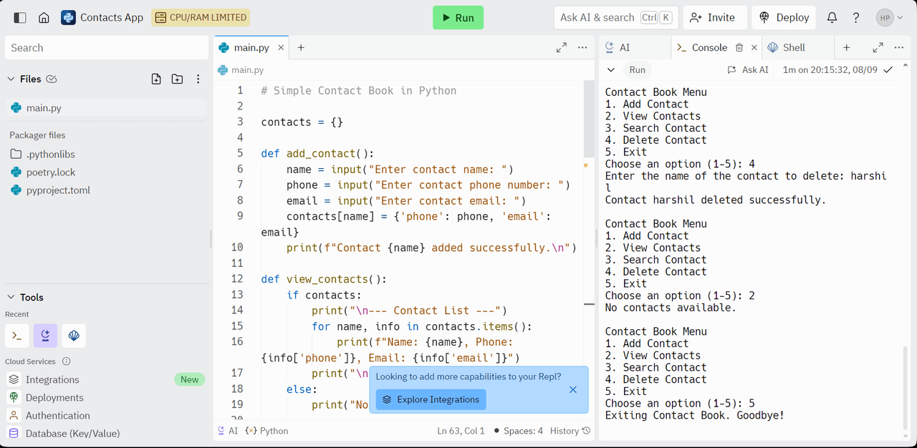Open the help question mark icon
Viewport: 917px width, 448px height.
[x=856, y=17]
